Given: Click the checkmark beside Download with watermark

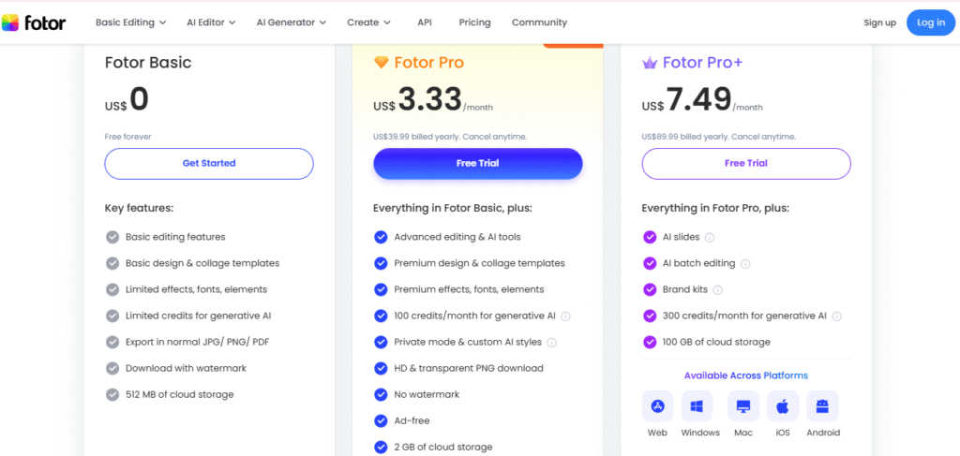Looking at the screenshot, I should 112,369.
